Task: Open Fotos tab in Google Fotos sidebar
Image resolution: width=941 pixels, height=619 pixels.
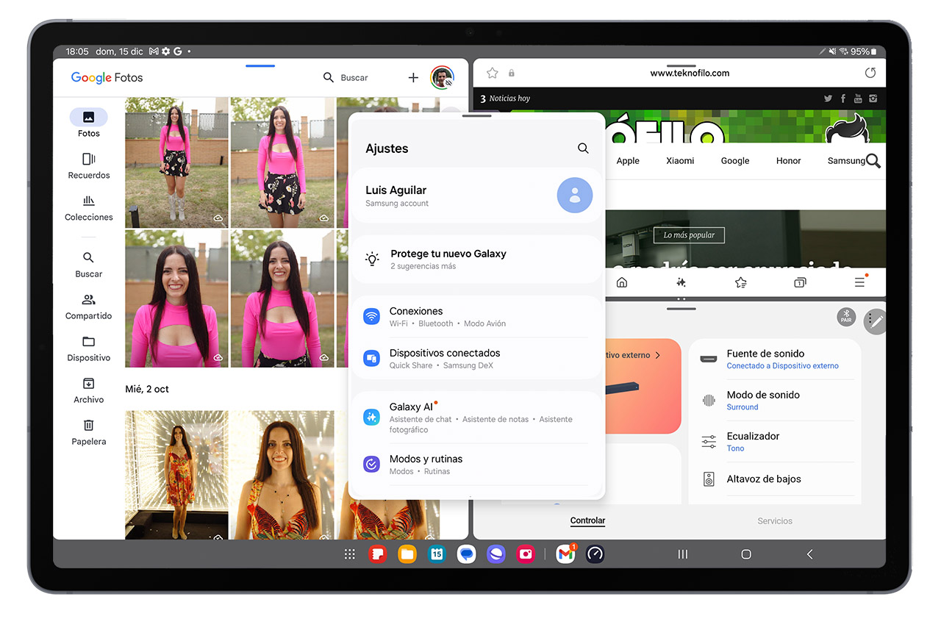Action: tap(88, 123)
